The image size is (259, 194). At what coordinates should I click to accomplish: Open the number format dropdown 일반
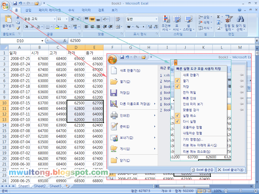coord(156,19)
